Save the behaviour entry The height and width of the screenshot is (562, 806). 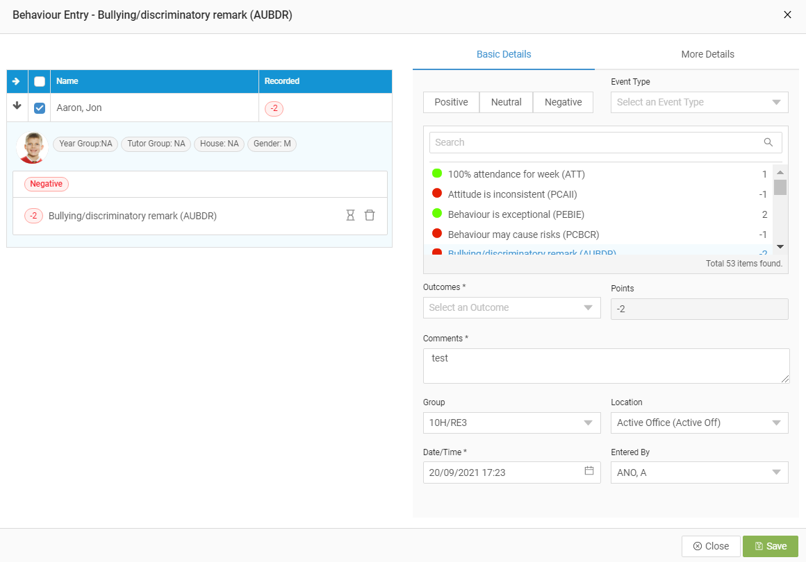(771, 546)
